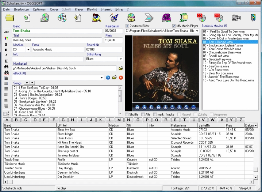Click the Underline formatting icon in sidebar
This screenshot has width=262, height=192.
[6, 61]
